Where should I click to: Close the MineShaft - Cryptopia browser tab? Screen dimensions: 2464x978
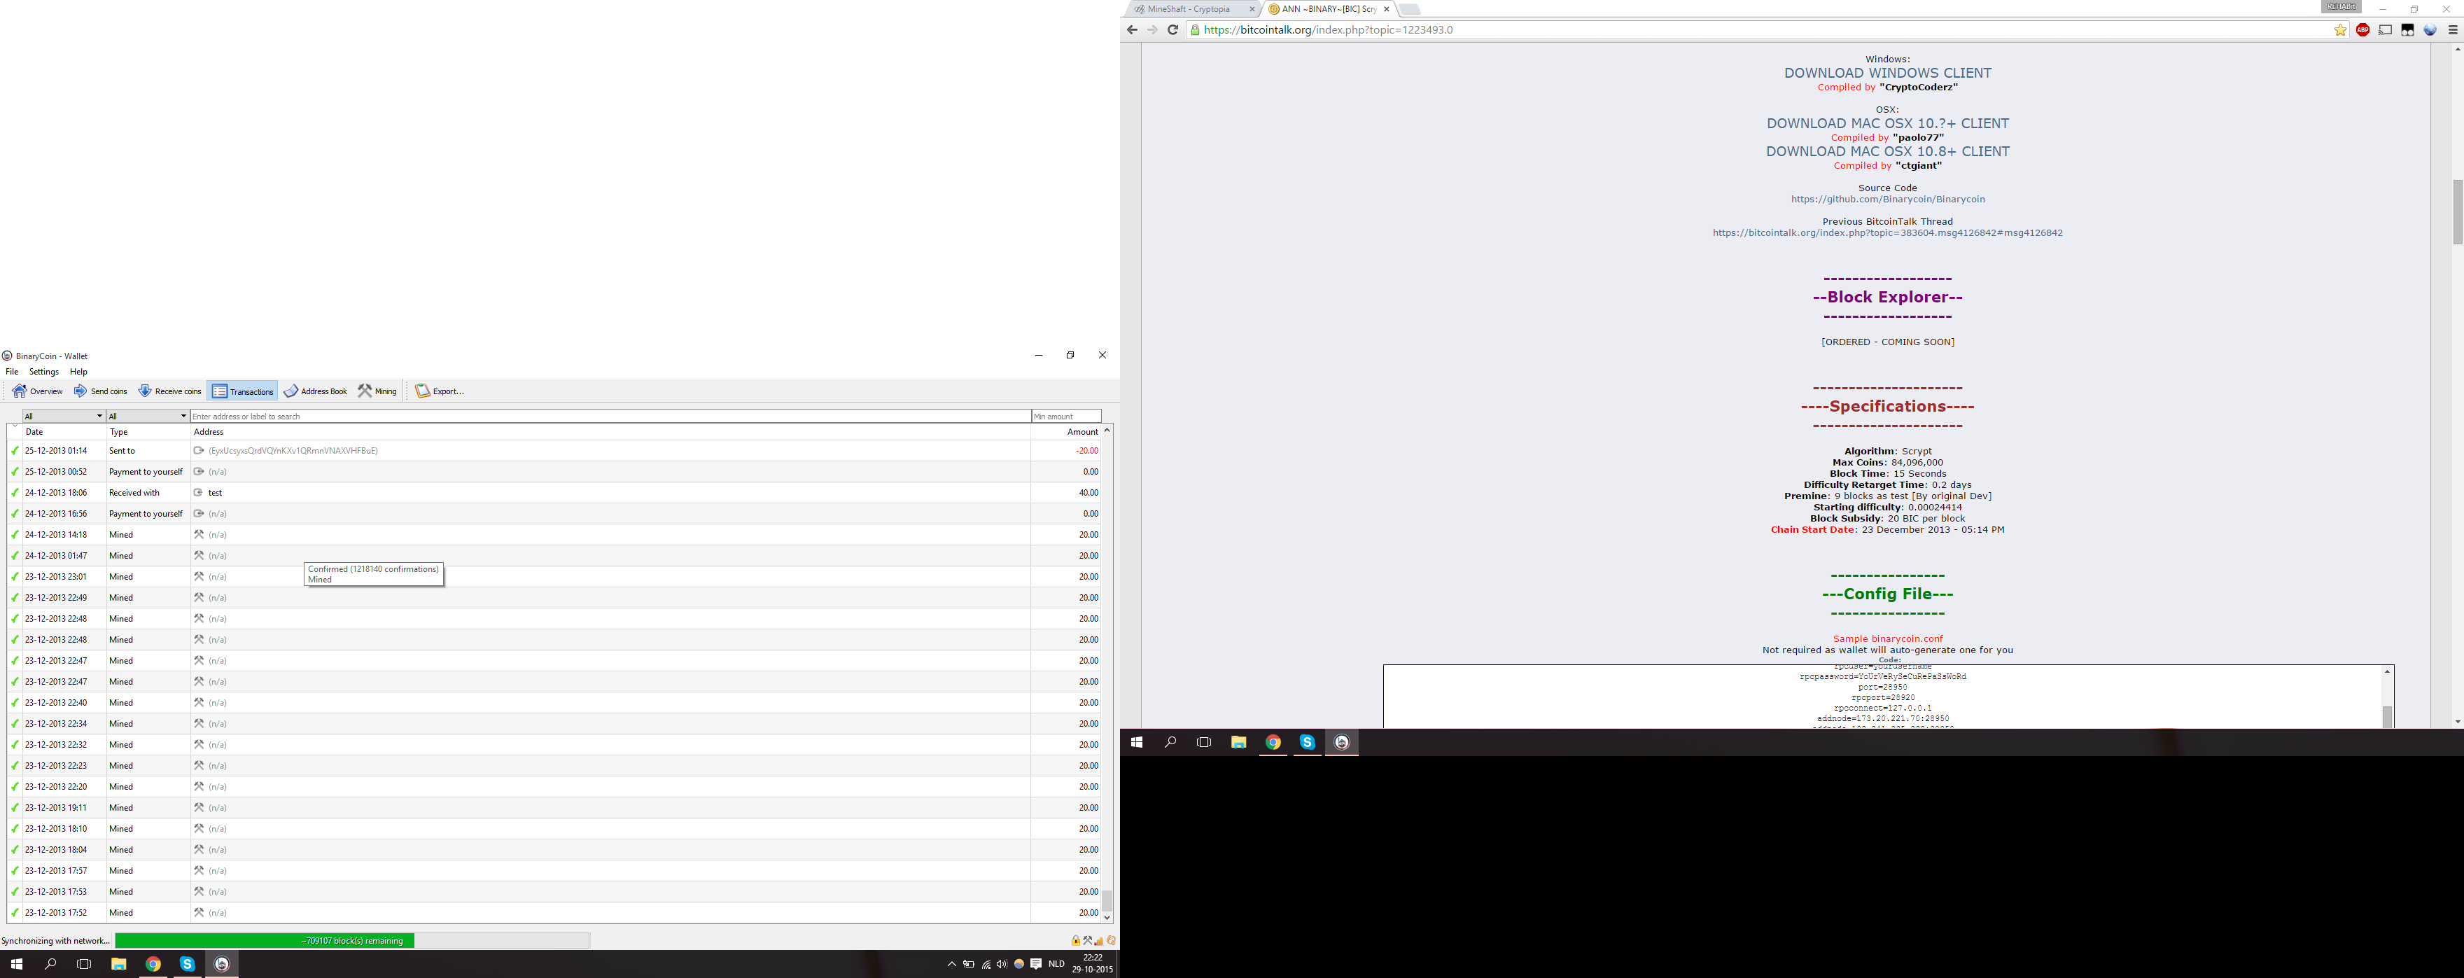click(1252, 10)
